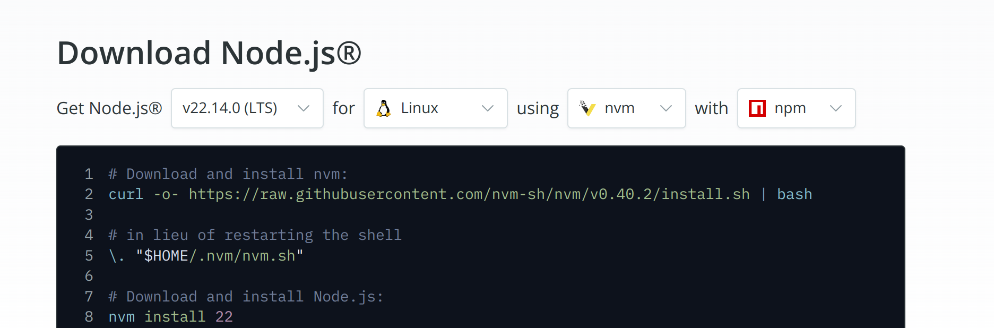Expand the version dropdown chevron

(304, 108)
